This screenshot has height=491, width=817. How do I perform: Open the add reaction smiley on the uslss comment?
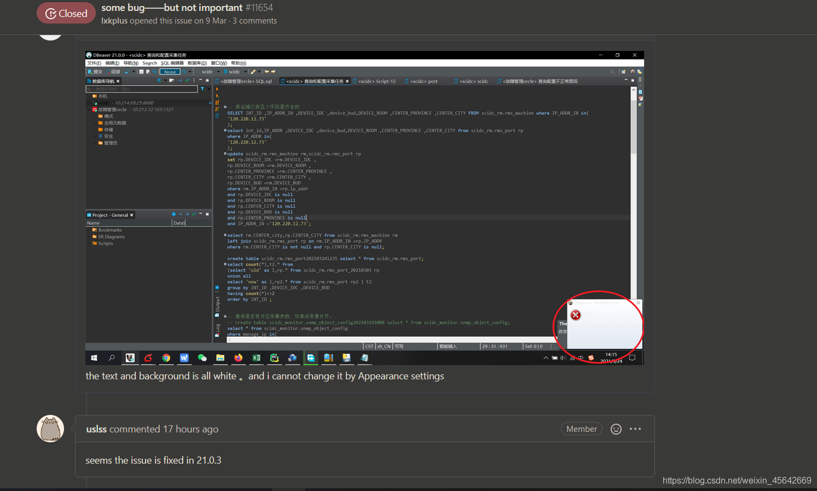616,429
